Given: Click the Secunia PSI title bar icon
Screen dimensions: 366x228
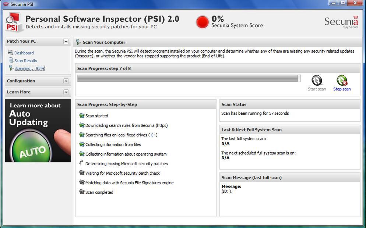Looking at the screenshot, I should pyautogui.click(x=6, y=4).
